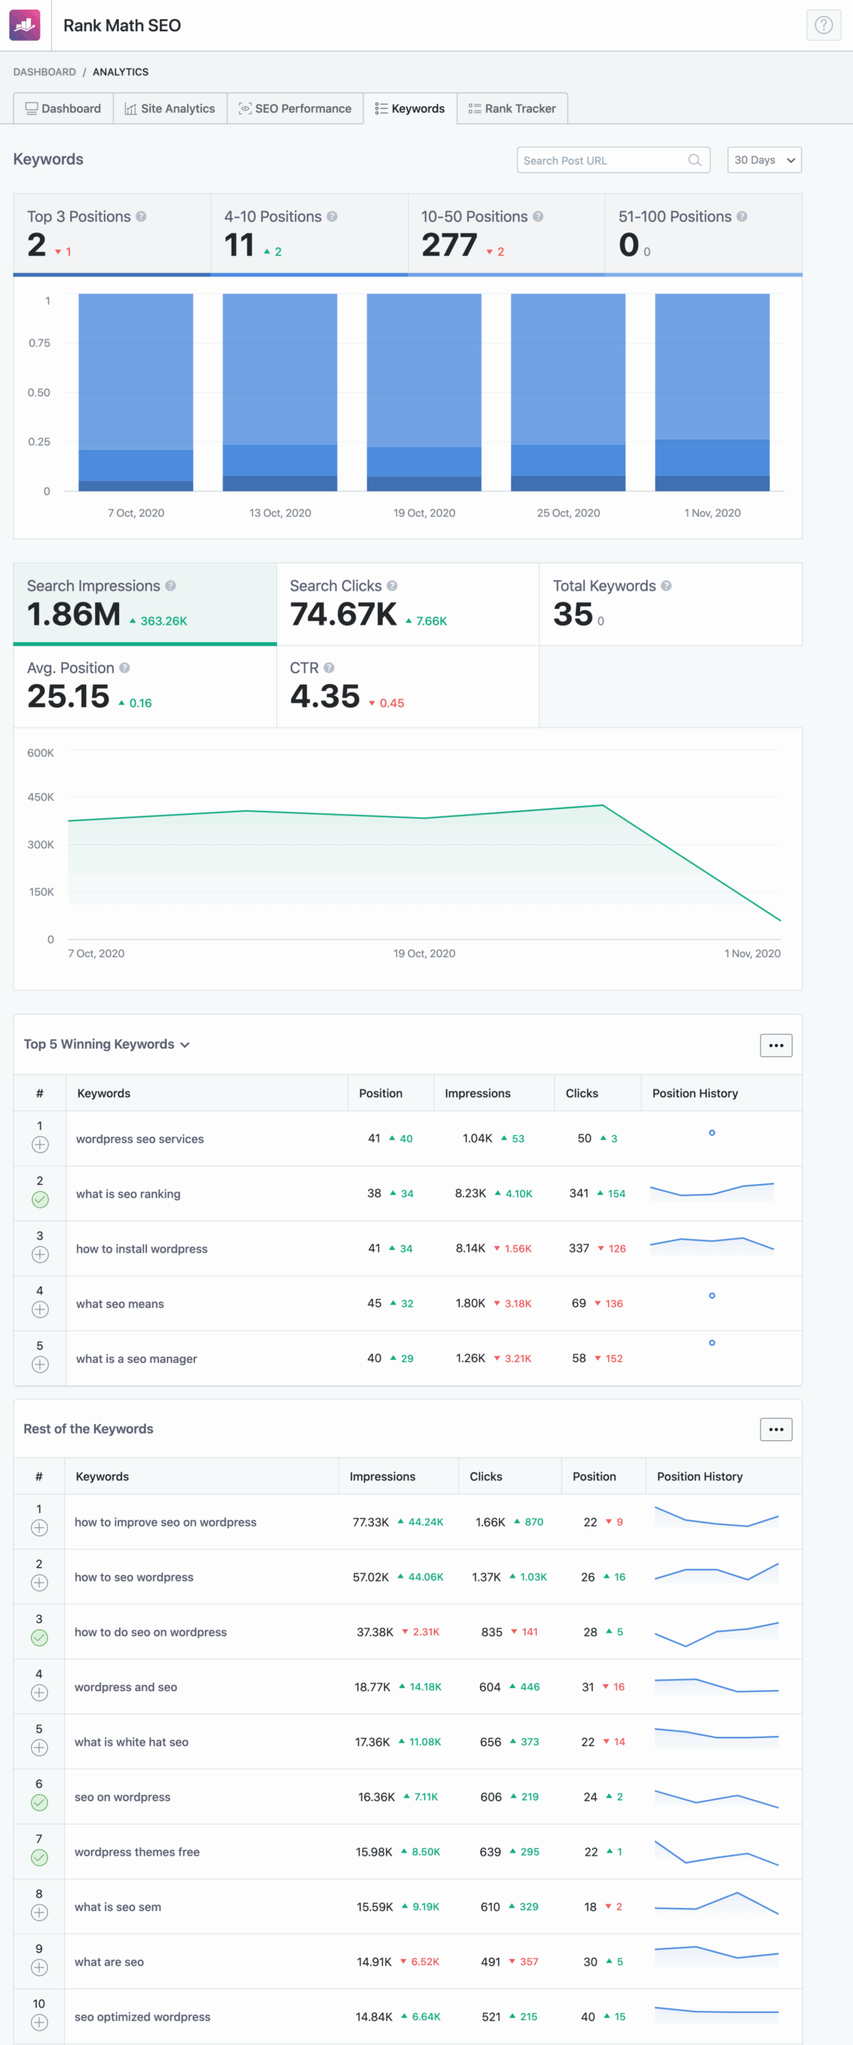Show Top 3 Positions help tooltip icon

pyautogui.click(x=141, y=216)
